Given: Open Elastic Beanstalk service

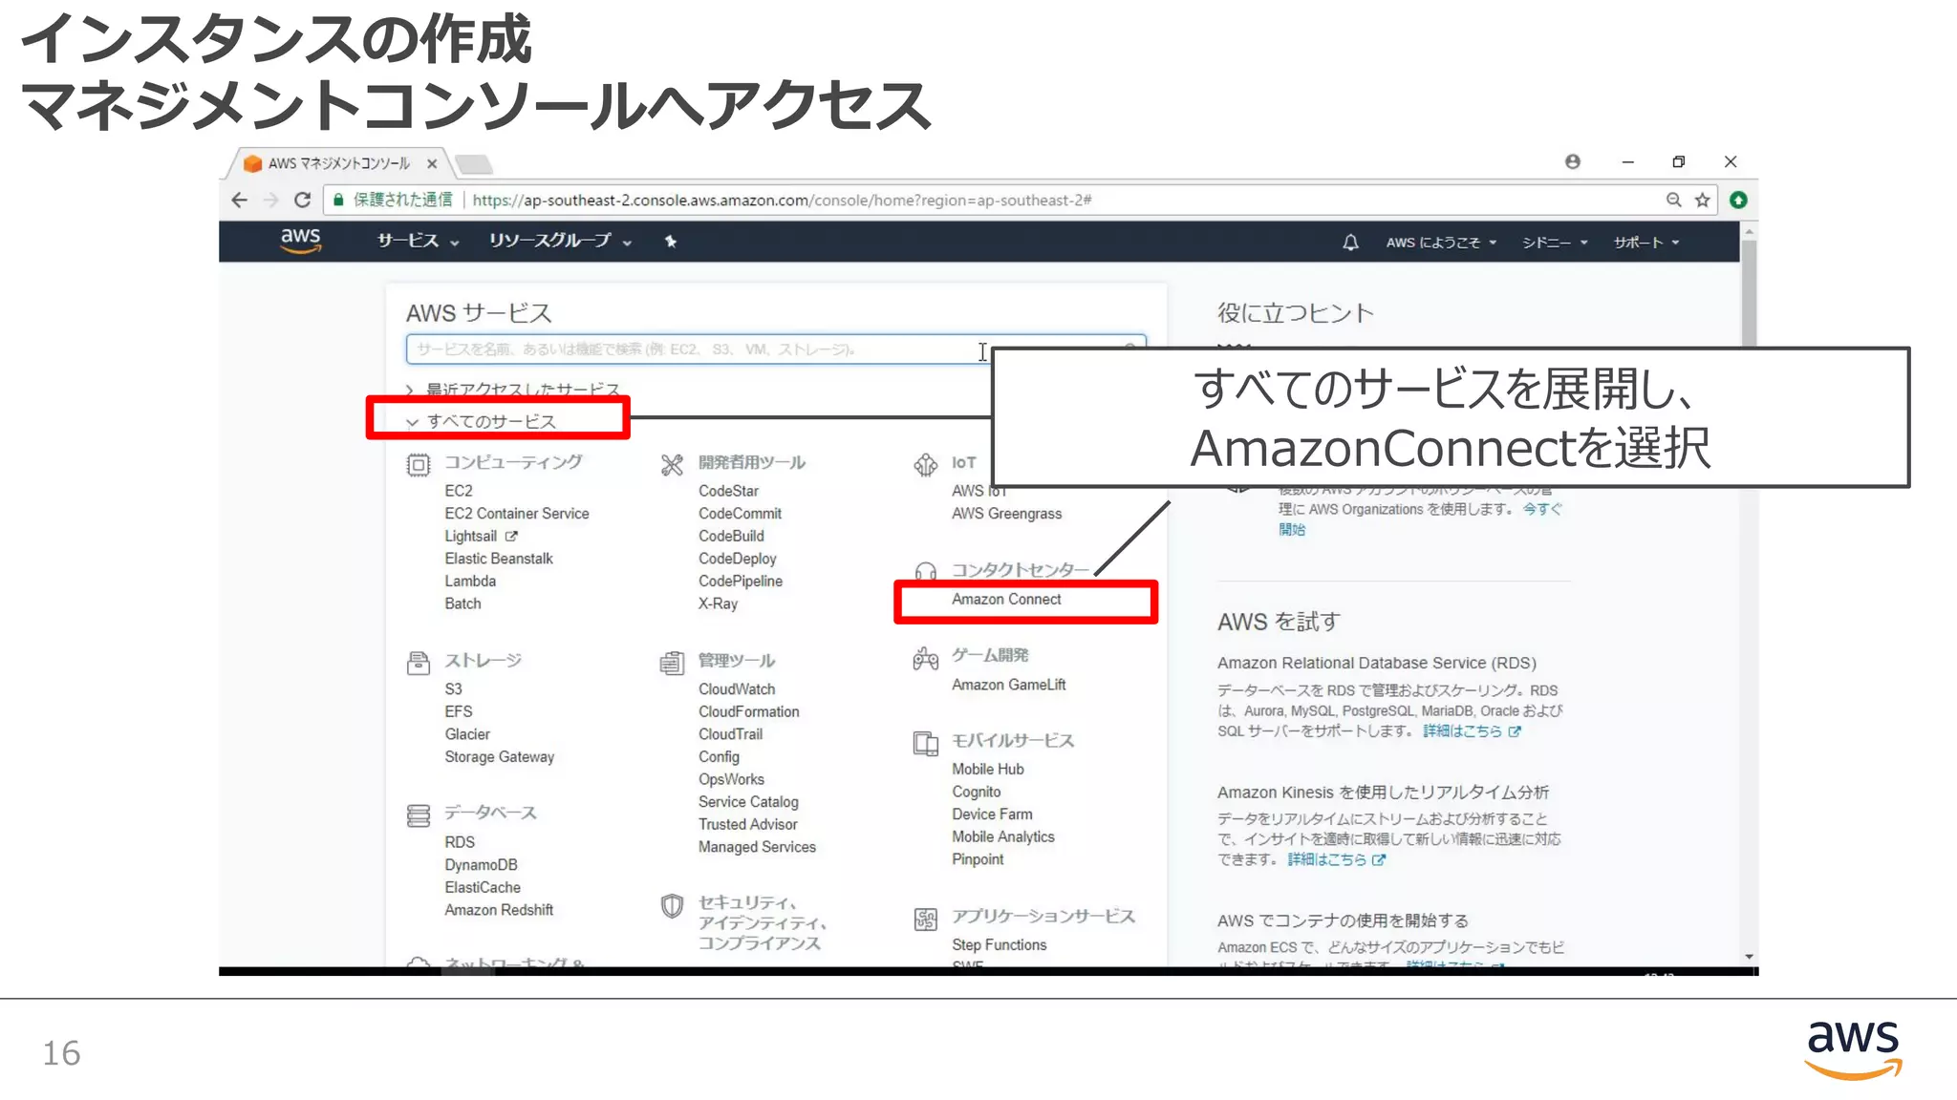Looking at the screenshot, I should click(x=499, y=559).
